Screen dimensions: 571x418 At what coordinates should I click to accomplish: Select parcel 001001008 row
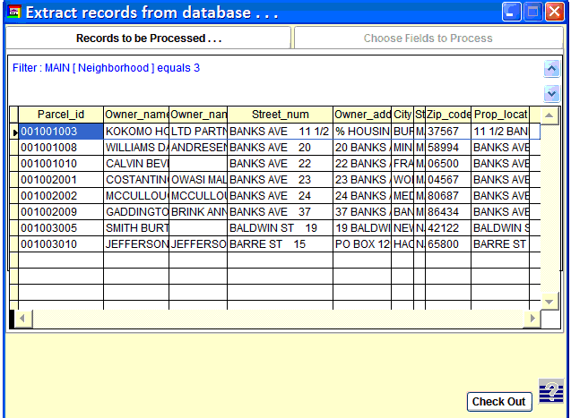[61, 148]
